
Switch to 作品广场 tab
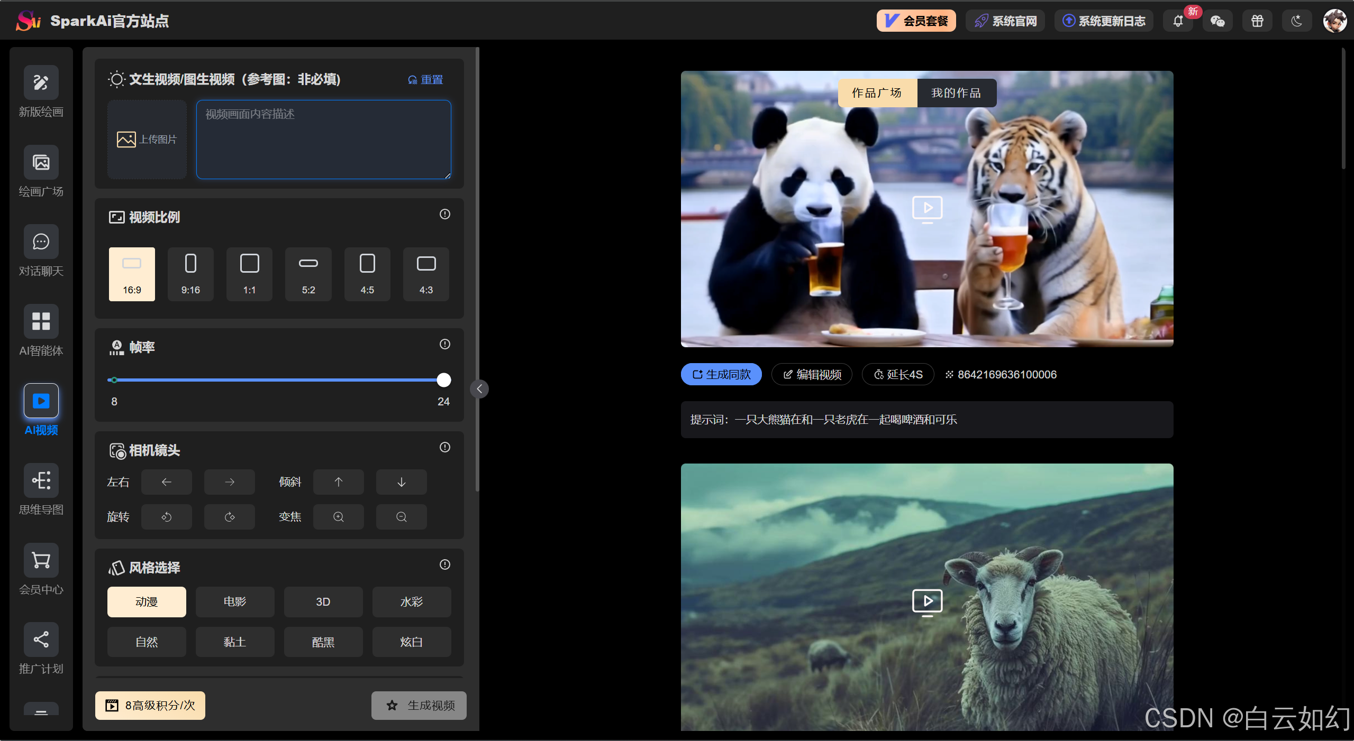pos(877,93)
